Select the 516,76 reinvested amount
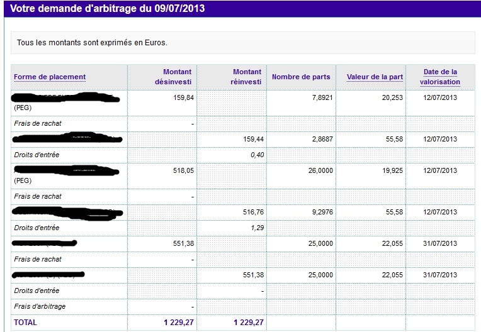The height and width of the screenshot is (332, 481). point(252,212)
